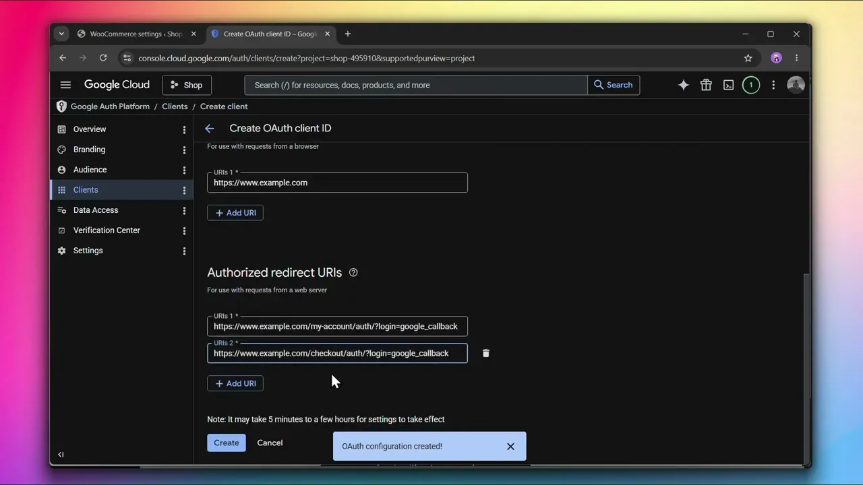Viewport: 863px width, 485px height.
Task: Delete redirect URI 2 with trash icon
Action: [x=485, y=353]
